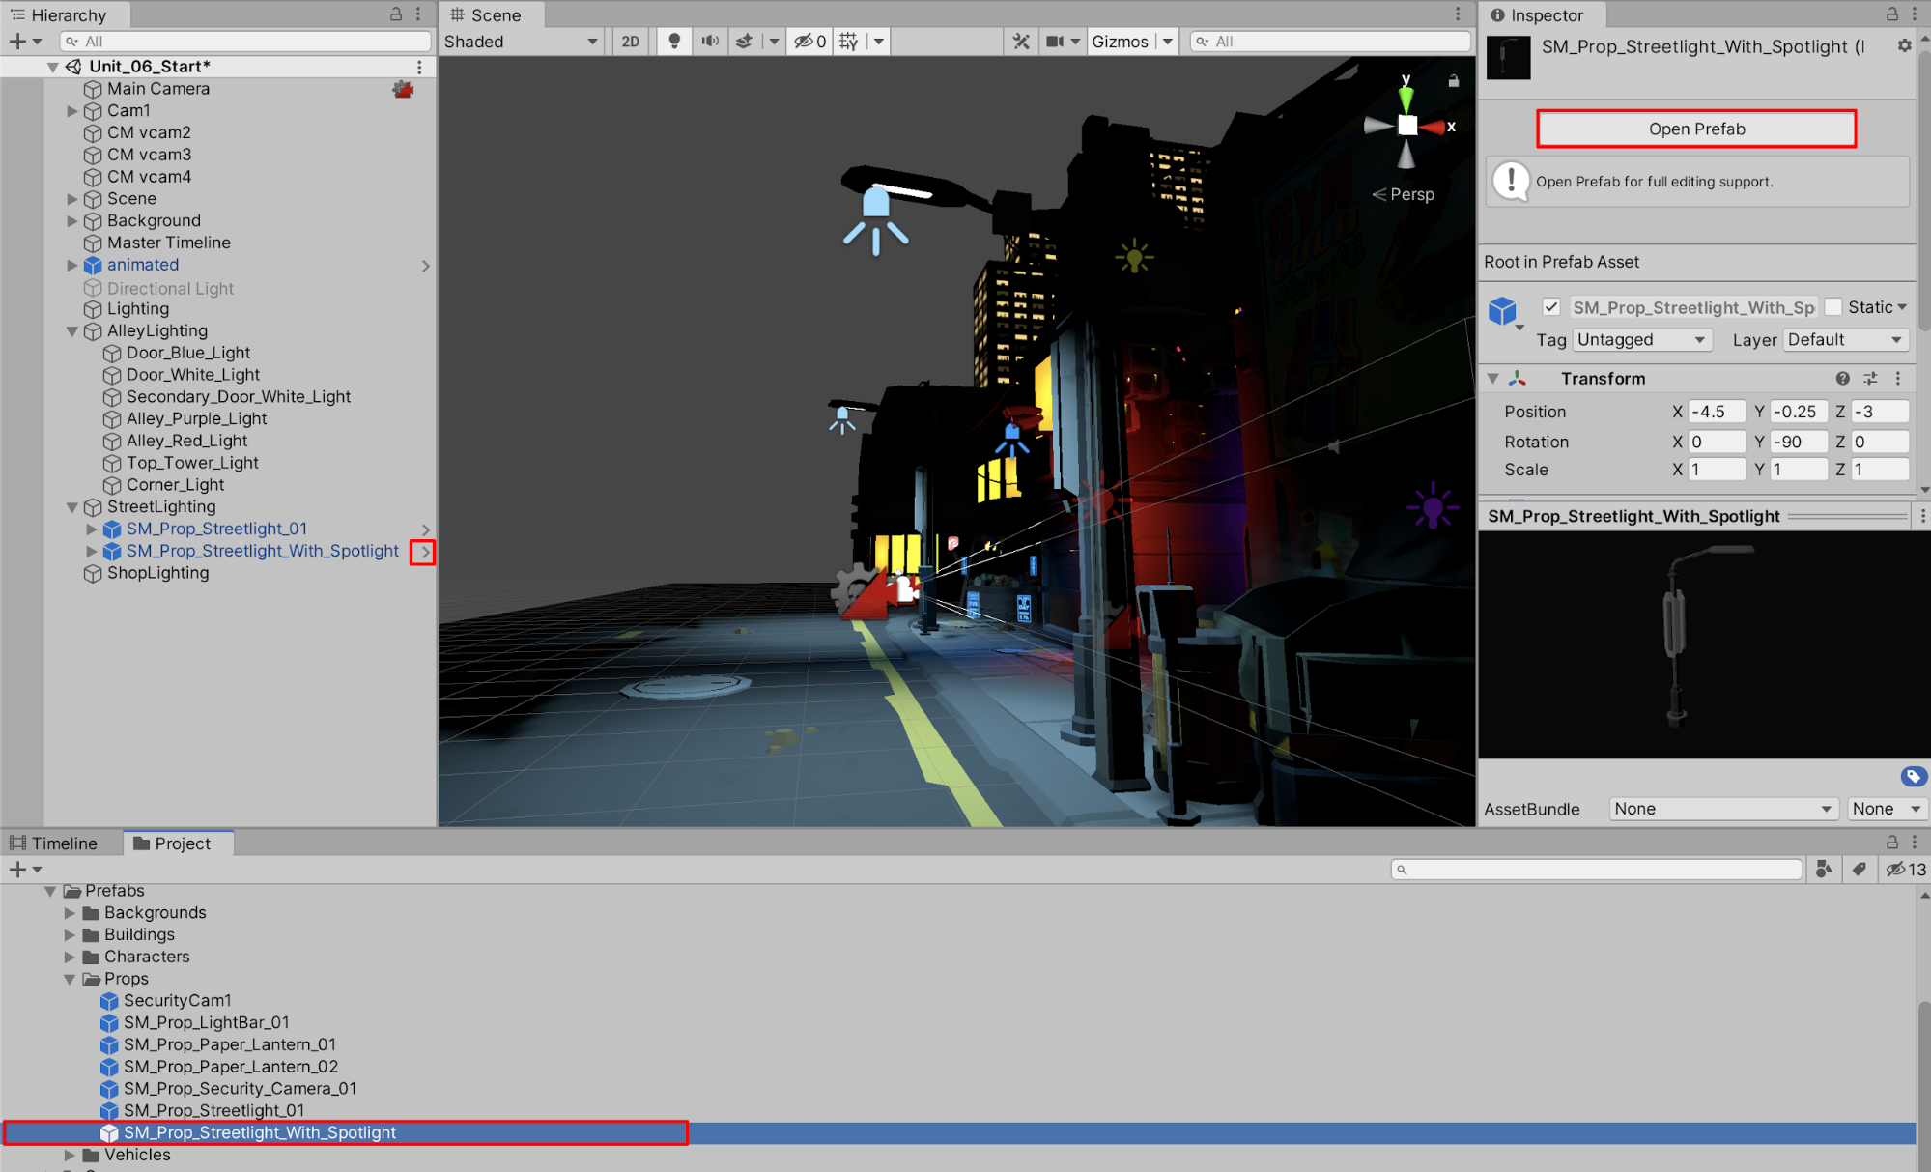The width and height of the screenshot is (1931, 1172).
Task: Open the Tag Untagged dropdown
Action: click(x=1641, y=340)
